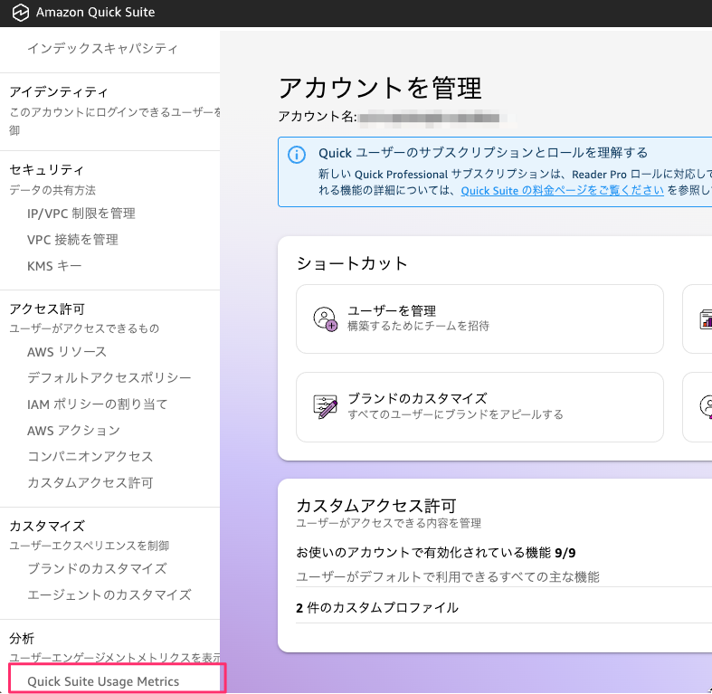Select KMS キー in the sidebar
712x694 pixels.
tap(54, 266)
